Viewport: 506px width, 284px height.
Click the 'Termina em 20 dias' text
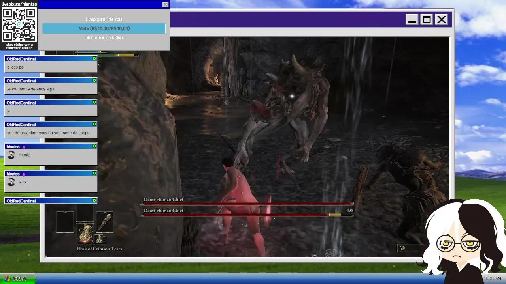pos(104,37)
